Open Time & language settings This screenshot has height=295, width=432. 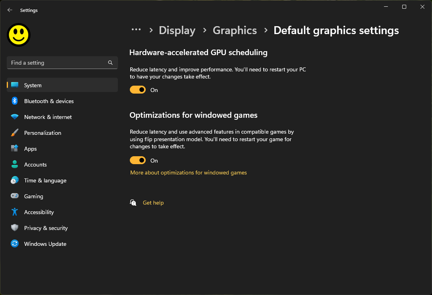(x=45, y=180)
